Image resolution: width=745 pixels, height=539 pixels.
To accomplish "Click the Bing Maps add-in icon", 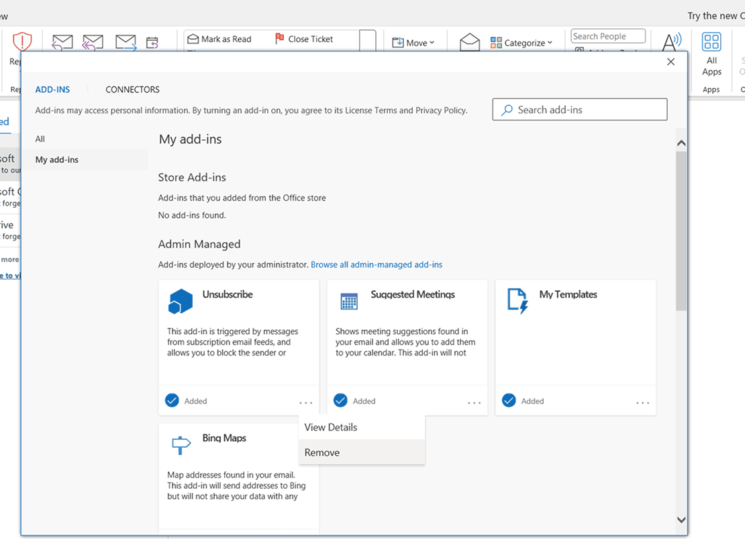I will click(181, 444).
